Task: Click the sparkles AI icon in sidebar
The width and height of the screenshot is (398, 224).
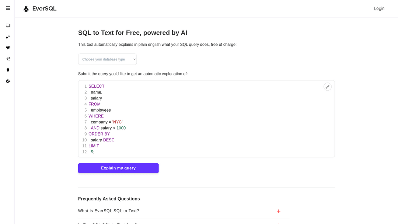Action: pos(8,59)
